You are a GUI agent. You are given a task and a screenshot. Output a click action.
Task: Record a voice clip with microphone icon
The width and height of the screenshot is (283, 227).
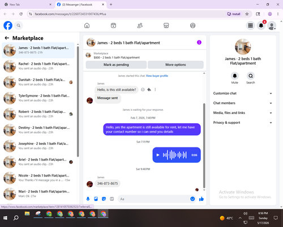coord(88,199)
